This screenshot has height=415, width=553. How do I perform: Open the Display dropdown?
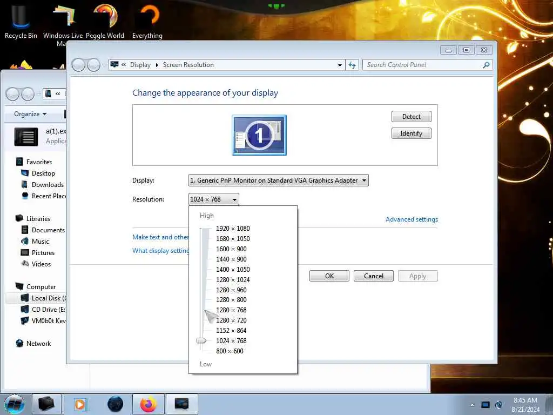(279, 180)
